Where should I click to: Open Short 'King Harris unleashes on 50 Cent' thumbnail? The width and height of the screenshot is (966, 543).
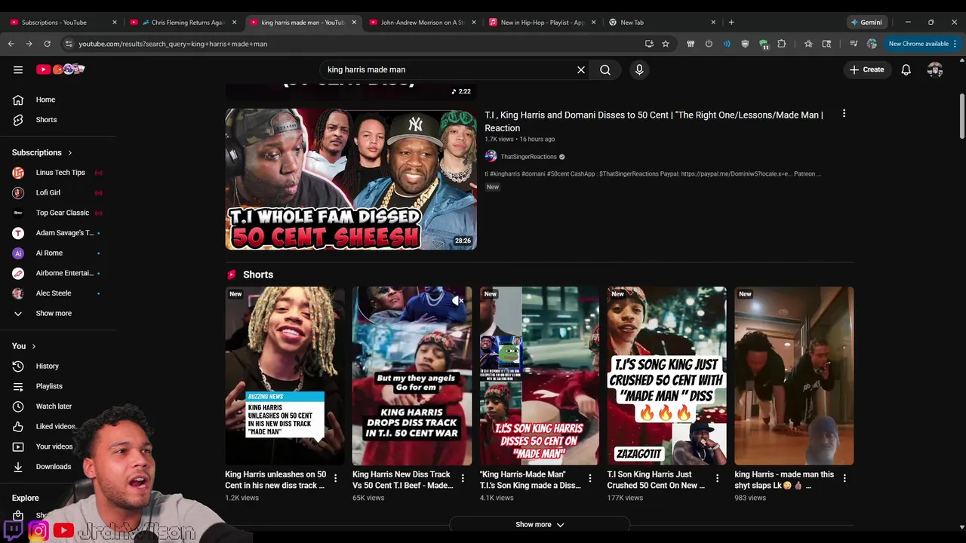pos(285,376)
